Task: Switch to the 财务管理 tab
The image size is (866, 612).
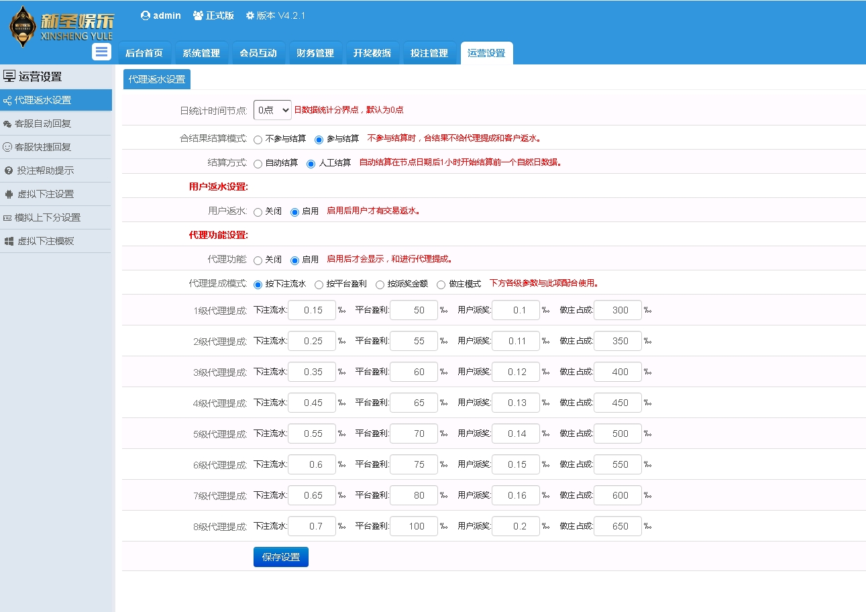Action: tap(315, 53)
